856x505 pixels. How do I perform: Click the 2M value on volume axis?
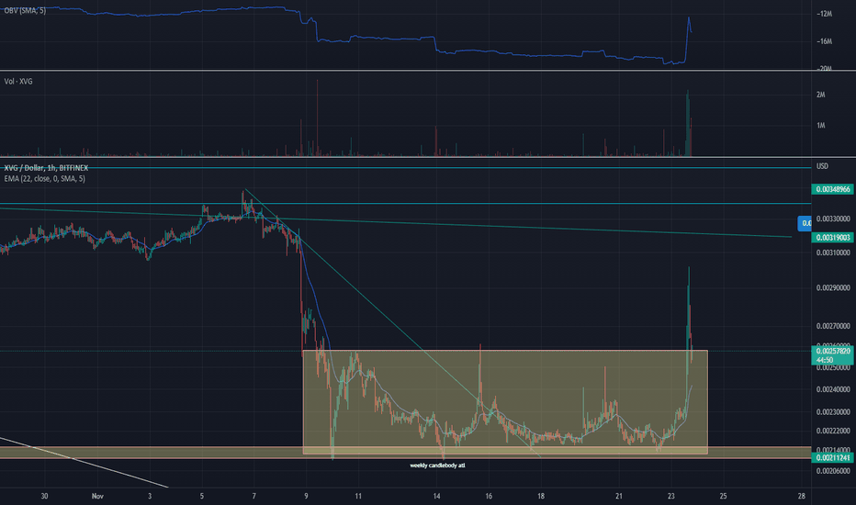pos(820,95)
